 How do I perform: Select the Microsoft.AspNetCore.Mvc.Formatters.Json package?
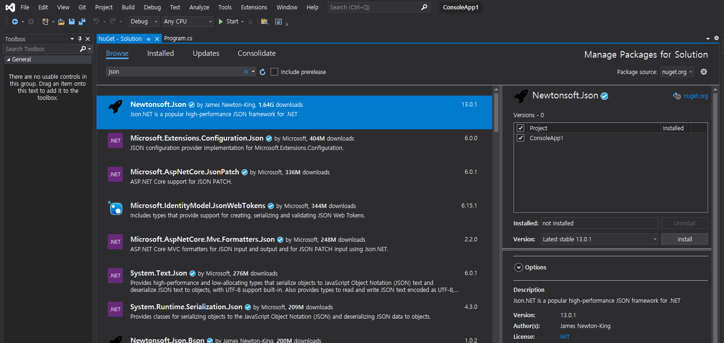click(x=294, y=247)
